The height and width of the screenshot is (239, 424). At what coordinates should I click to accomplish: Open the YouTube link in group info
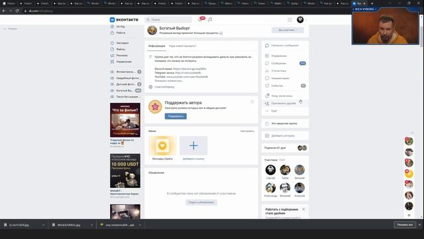pos(187,77)
